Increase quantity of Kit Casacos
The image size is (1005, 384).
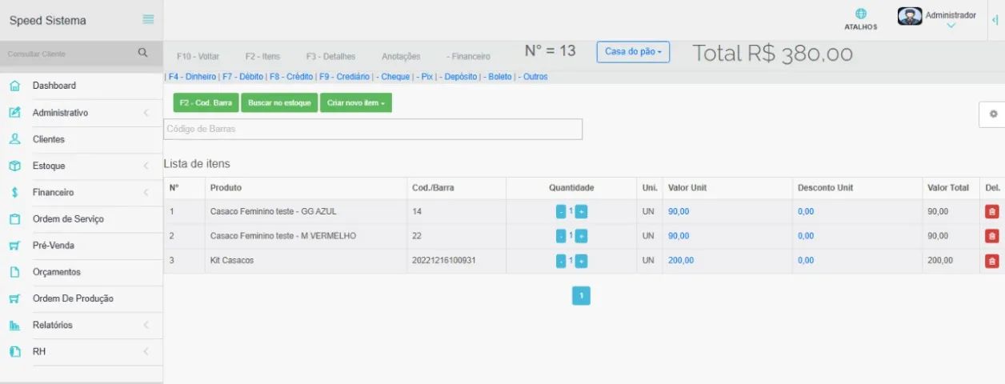[x=581, y=261]
